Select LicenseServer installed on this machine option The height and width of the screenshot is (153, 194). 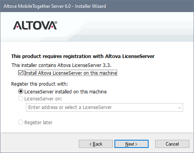(21, 91)
